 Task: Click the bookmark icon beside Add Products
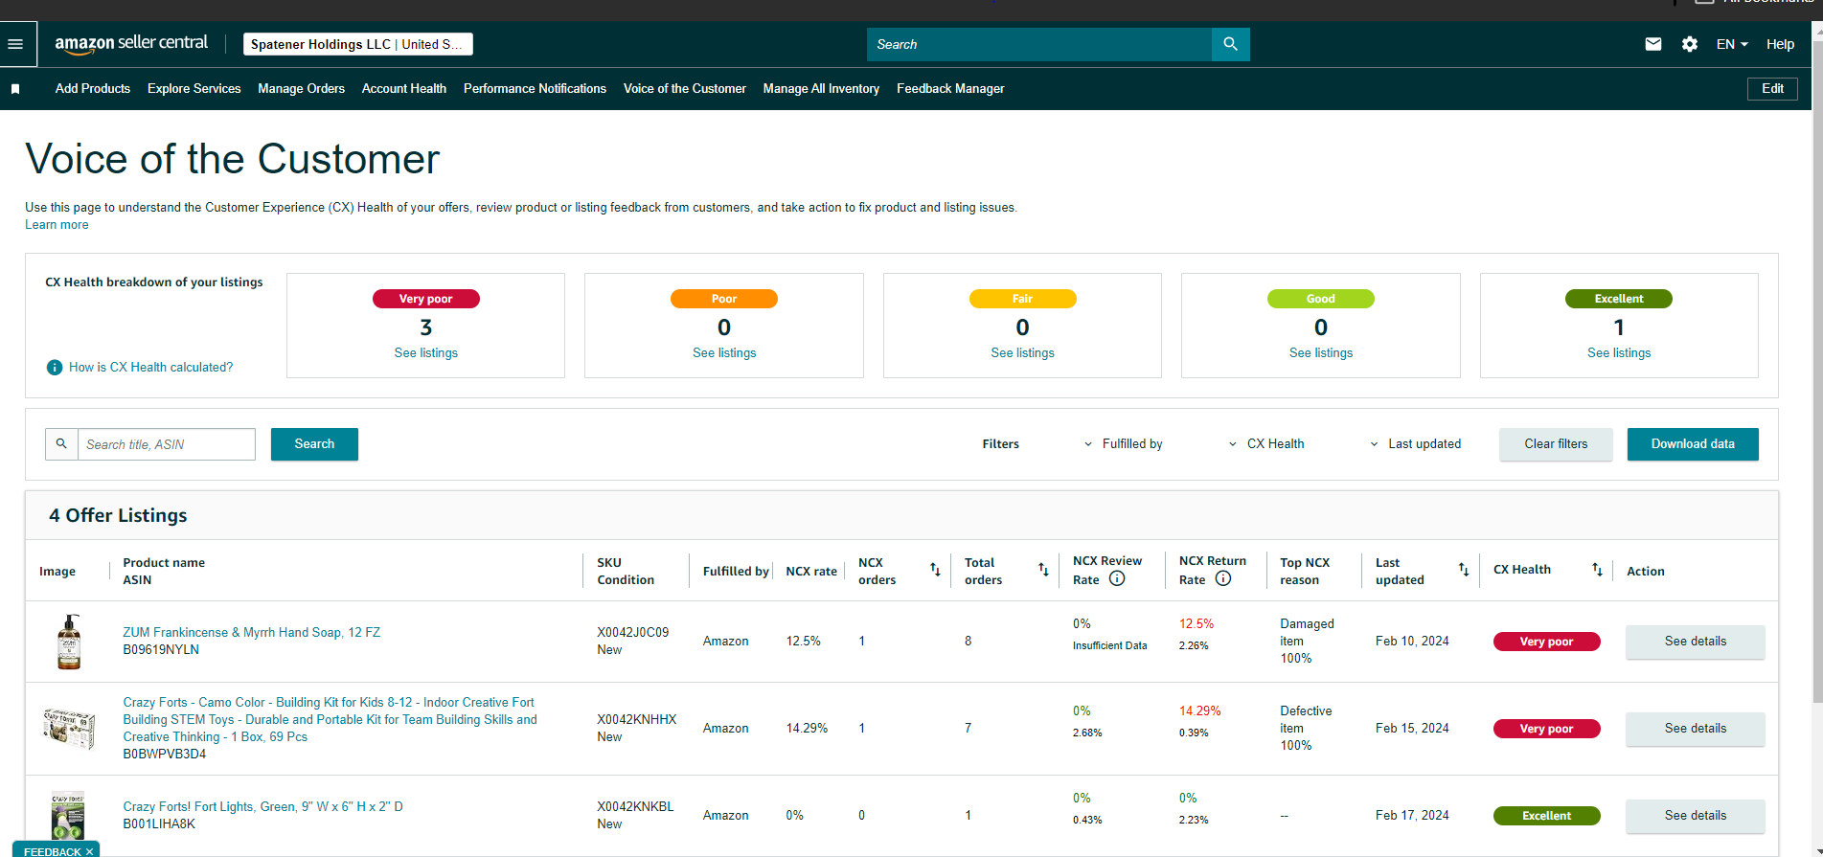pos(15,89)
